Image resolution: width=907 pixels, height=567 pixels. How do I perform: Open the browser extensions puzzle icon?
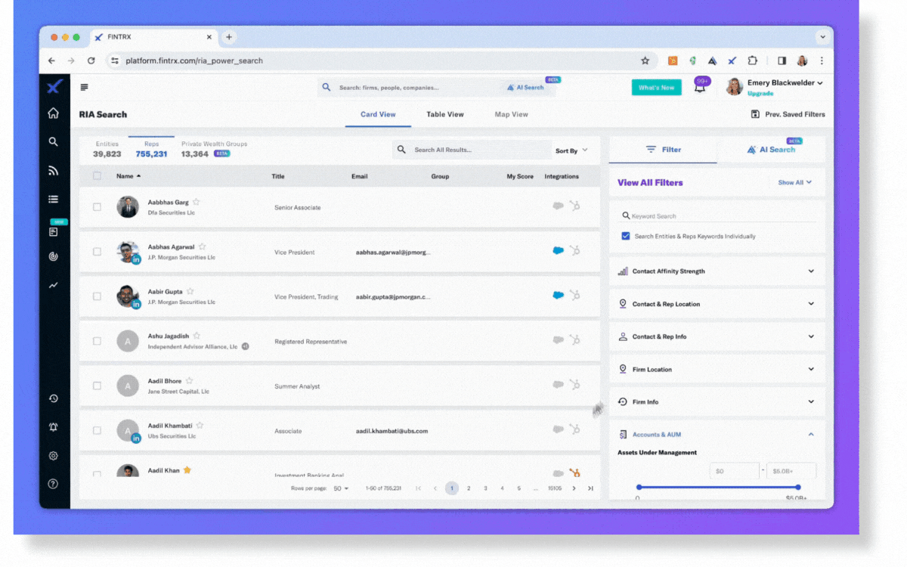coord(752,60)
